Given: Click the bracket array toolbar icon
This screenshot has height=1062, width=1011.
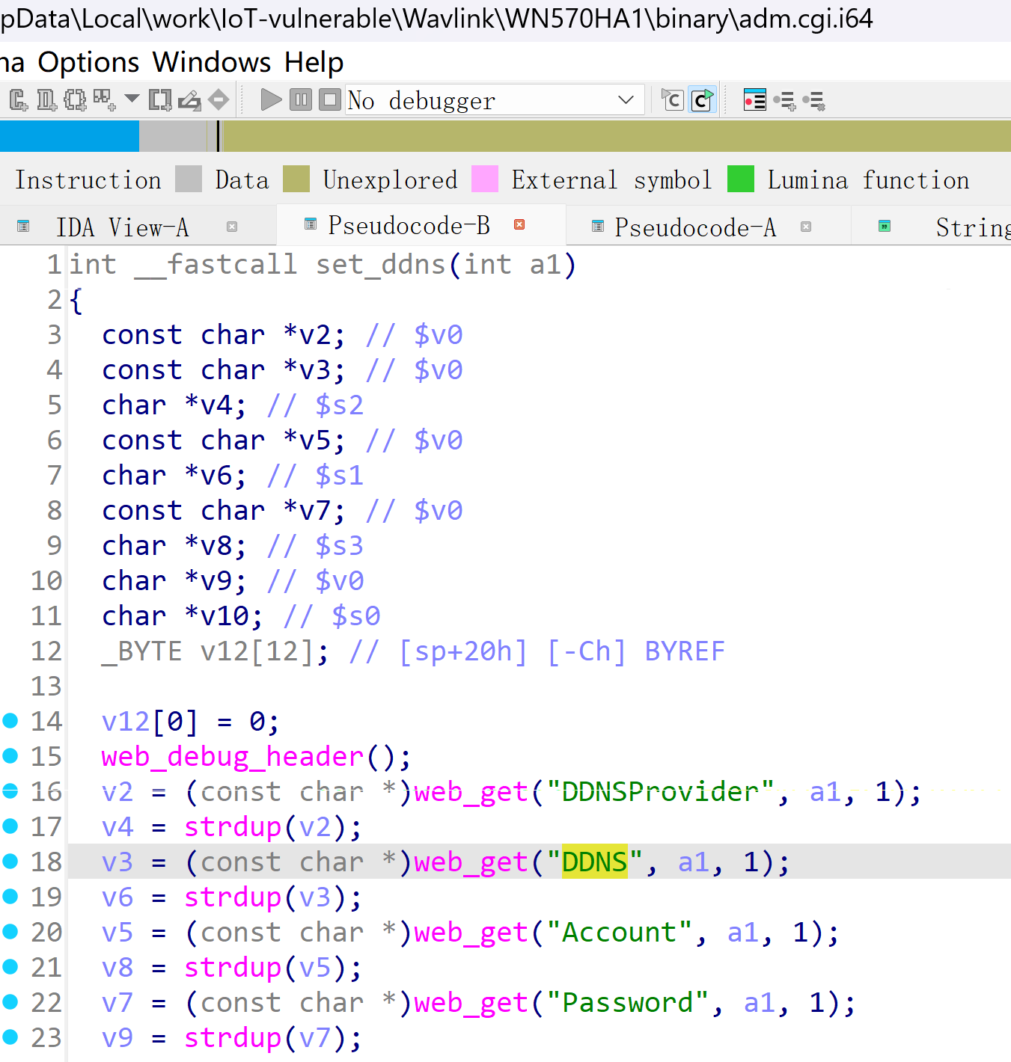Looking at the screenshot, I should 160,99.
